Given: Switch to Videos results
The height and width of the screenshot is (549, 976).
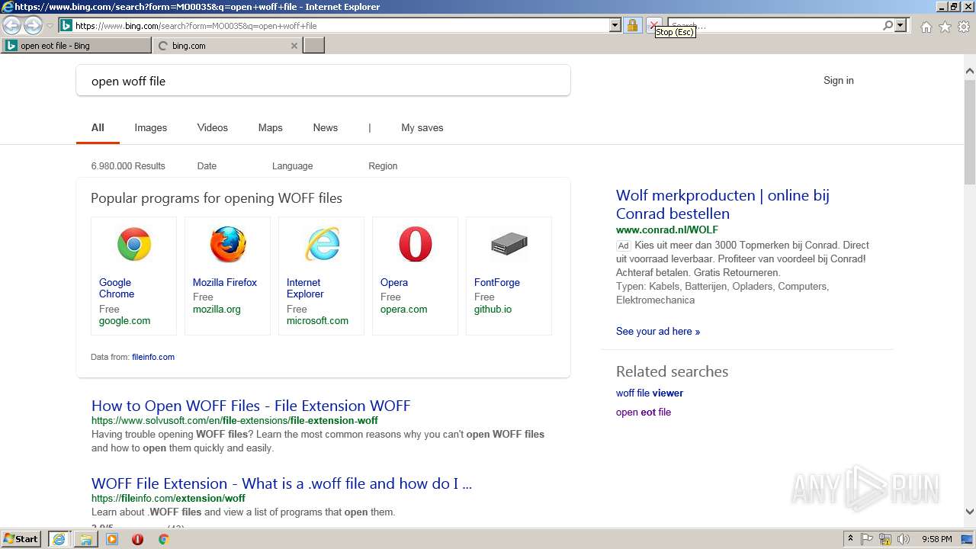Looking at the screenshot, I should point(212,127).
